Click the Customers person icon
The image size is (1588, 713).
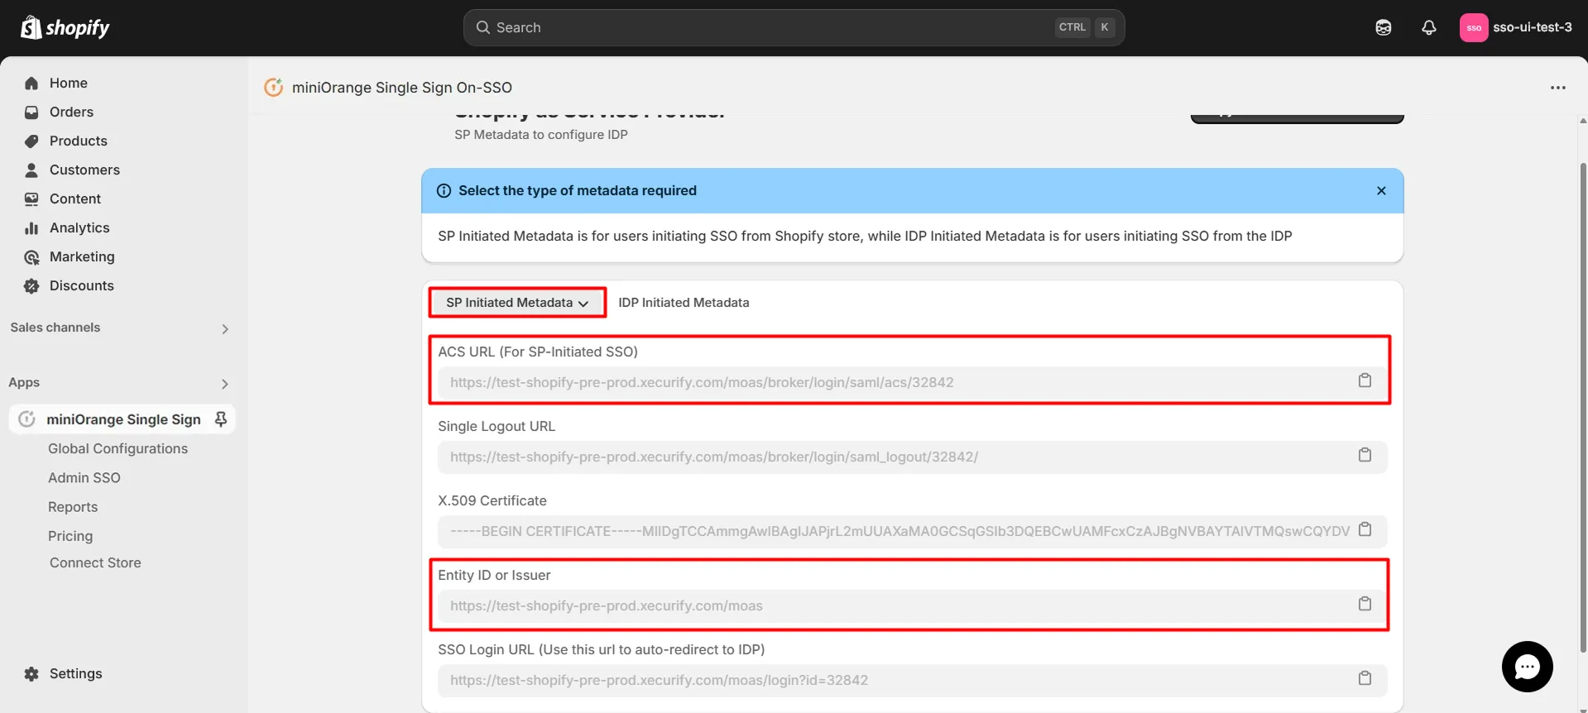31,170
